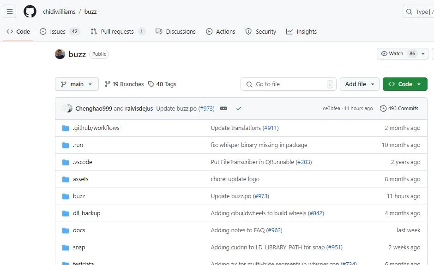
Task: View 19 Branches link
Action: pos(124,84)
